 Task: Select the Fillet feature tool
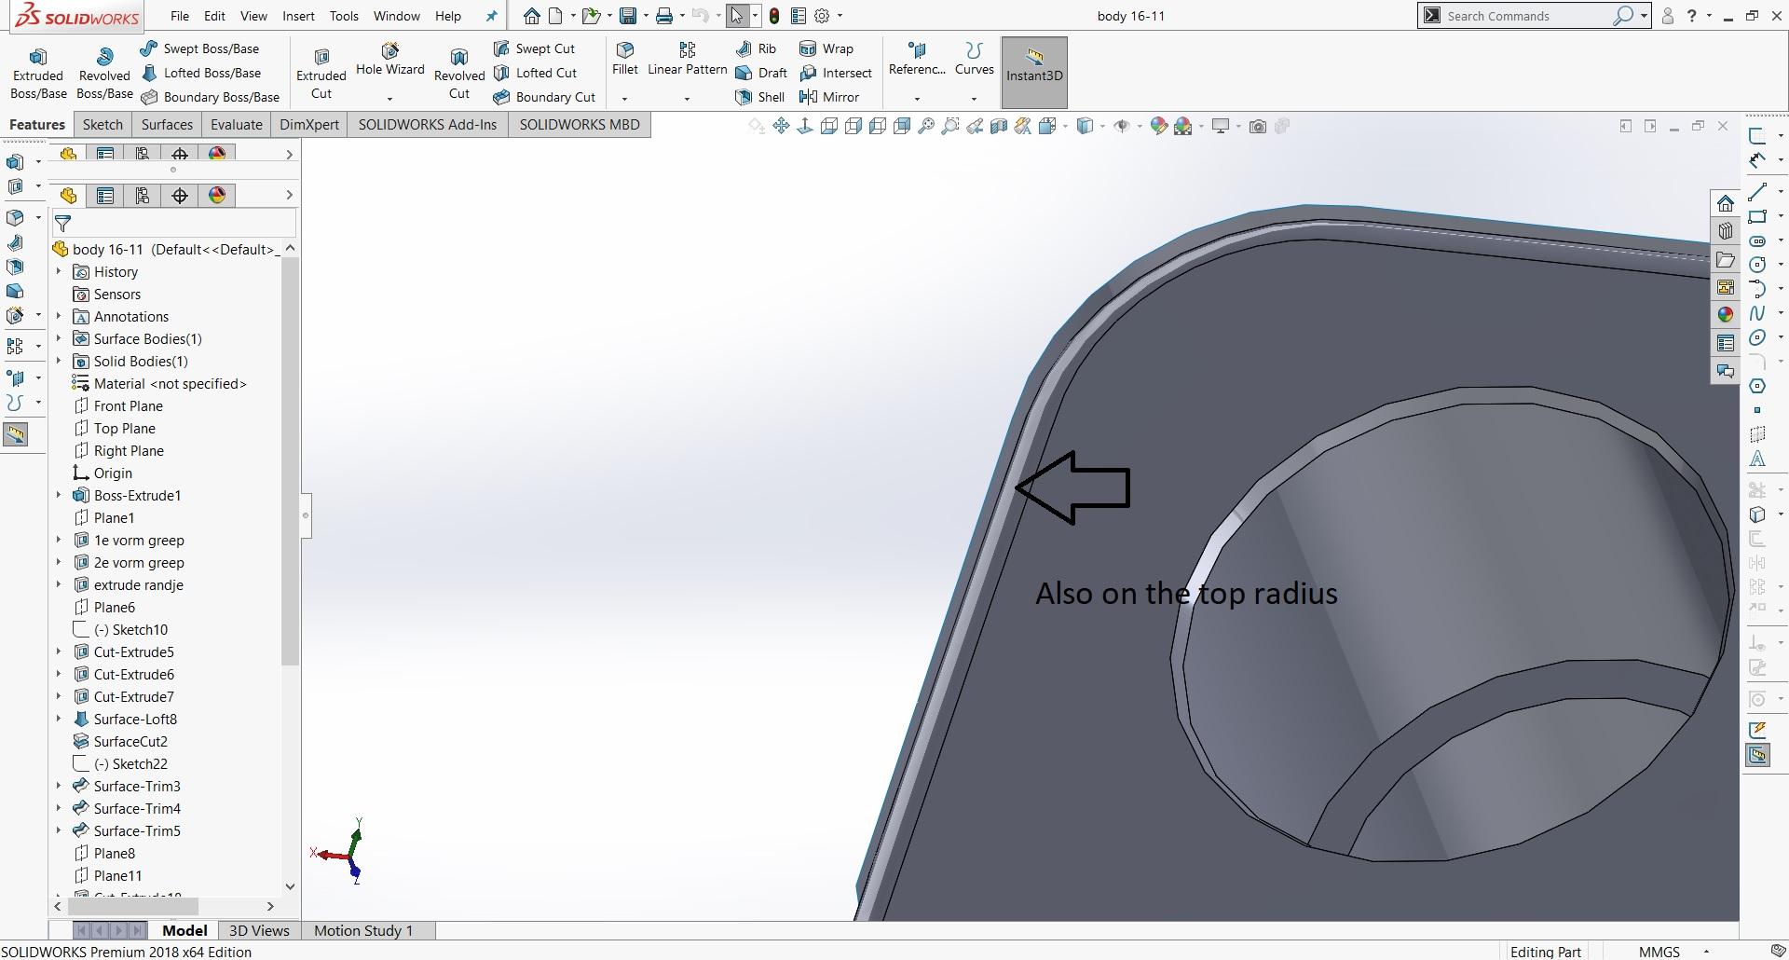[623, 58]
